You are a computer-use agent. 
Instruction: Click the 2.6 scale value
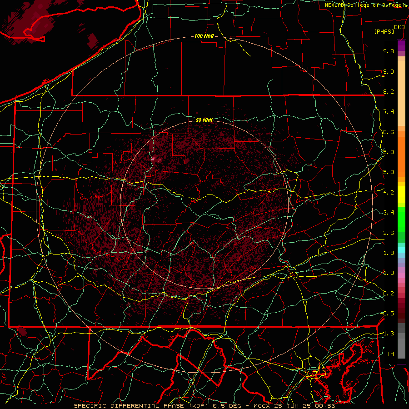coord(389,233)
